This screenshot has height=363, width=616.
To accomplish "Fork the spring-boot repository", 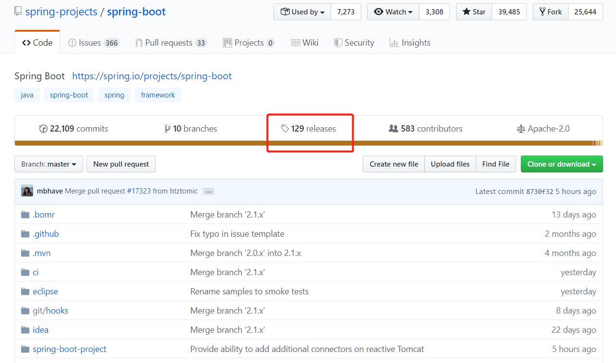I will 551,12.
